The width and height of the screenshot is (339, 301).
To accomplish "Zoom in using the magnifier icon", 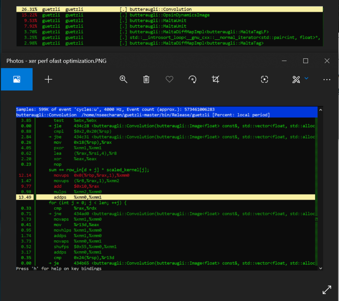I will point(124,79).
